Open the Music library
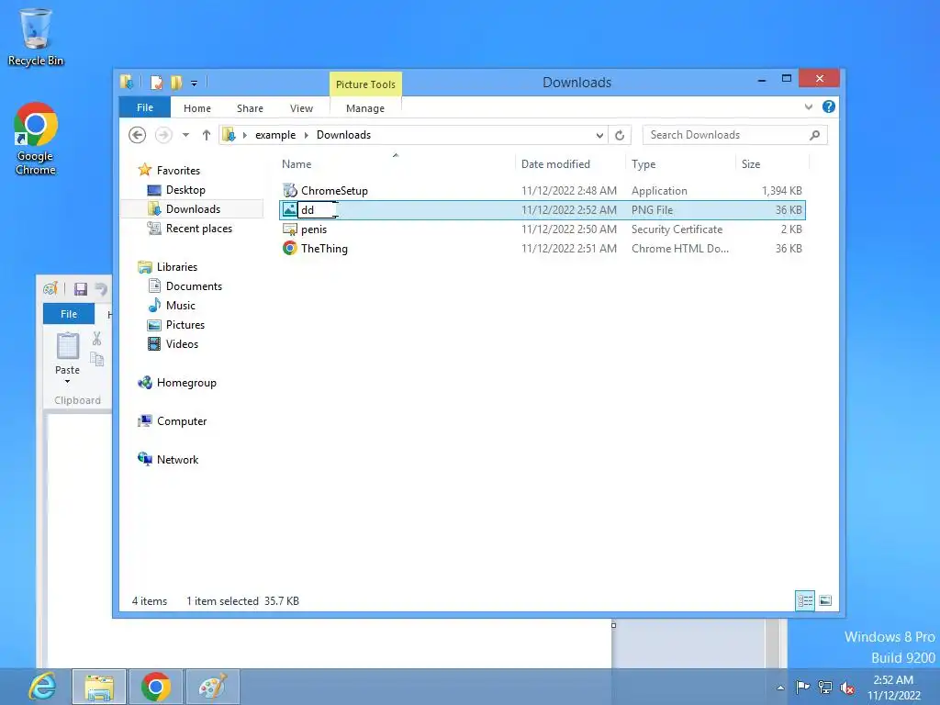 pyautogui.click(x=181, y=305)
